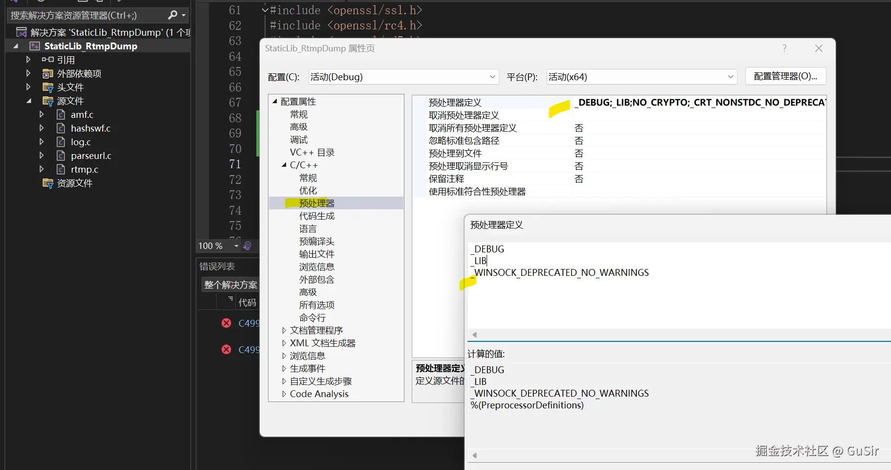Select the 所有选项 property page

pyautogui.click(x=317, y=305)
